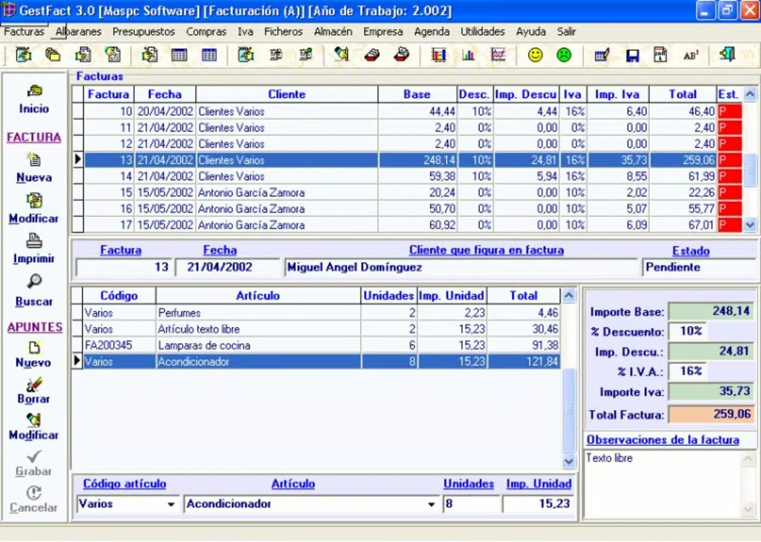
Task: Open the Presupuestos menu
Action: click(144, 32)
